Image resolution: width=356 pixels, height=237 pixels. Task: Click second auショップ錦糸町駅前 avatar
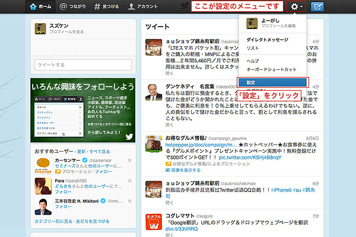154,189
